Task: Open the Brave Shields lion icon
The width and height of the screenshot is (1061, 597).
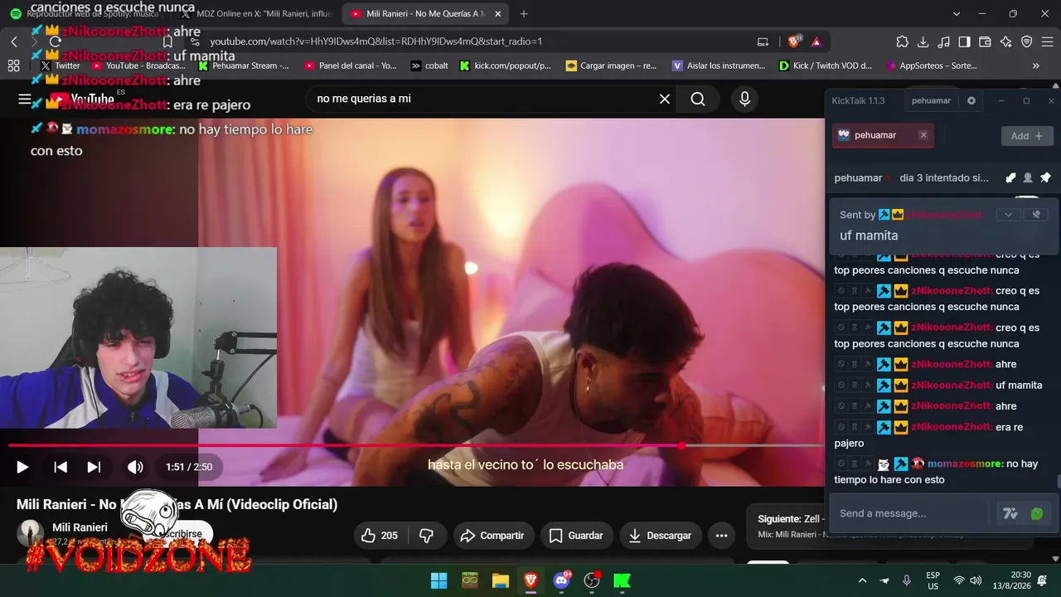Action: point(794,41)
